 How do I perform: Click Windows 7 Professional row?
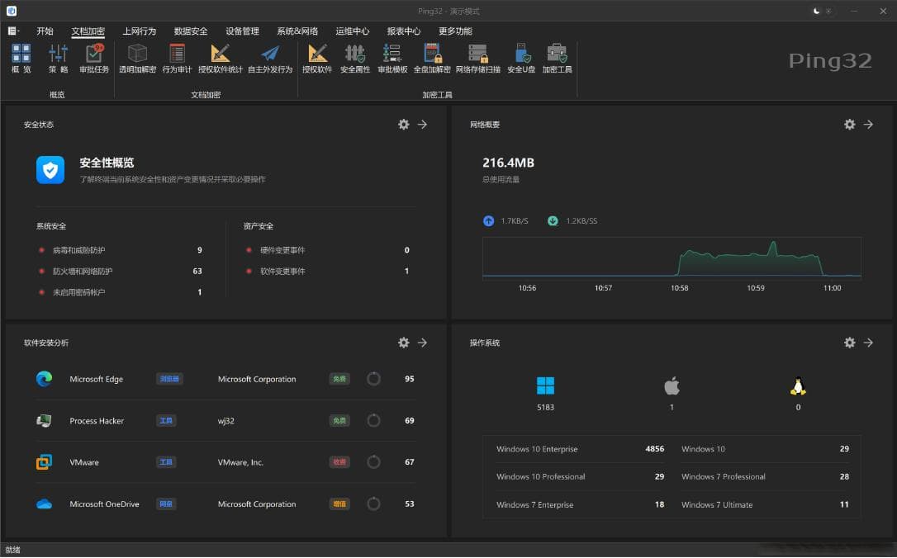[765, 476]
